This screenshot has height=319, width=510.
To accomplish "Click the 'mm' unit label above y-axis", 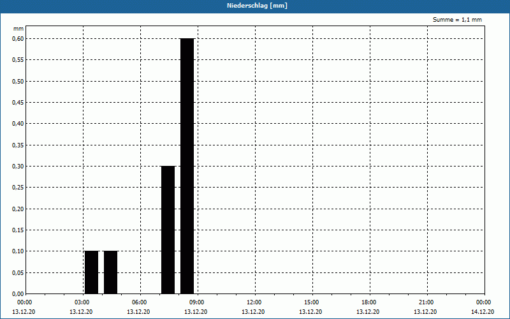I will pos(18,29).
